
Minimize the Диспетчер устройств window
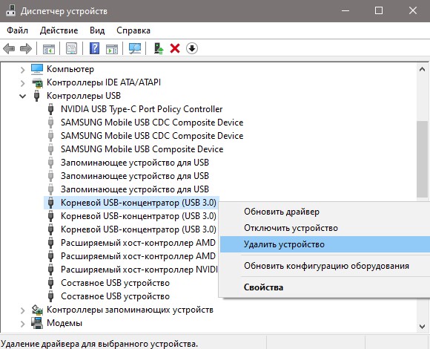click(x=345, y=10)
